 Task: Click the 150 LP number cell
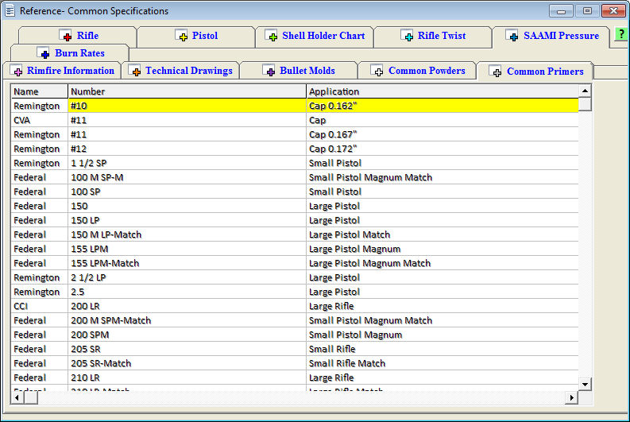click(187, 220)
